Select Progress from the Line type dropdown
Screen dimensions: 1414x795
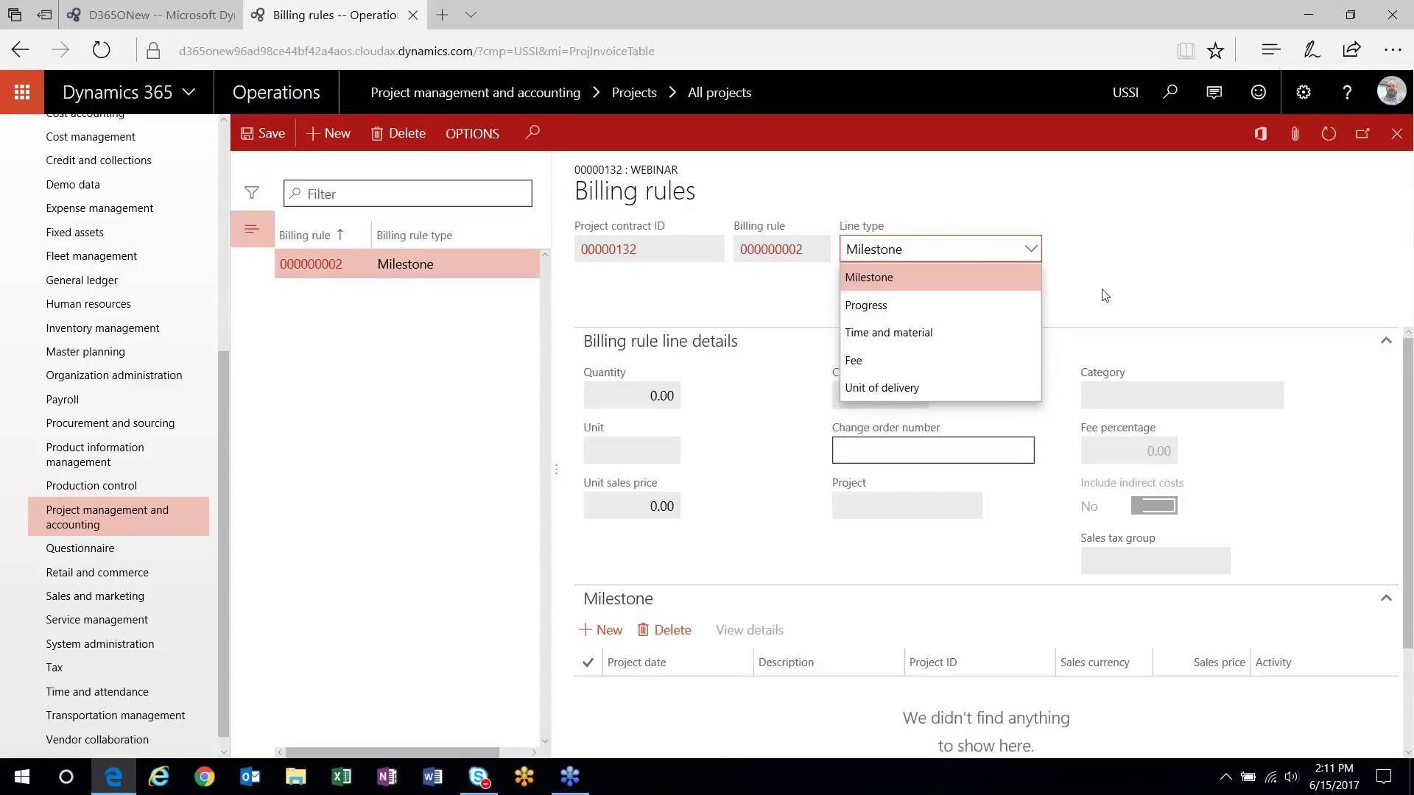click(x=866, y=305)
